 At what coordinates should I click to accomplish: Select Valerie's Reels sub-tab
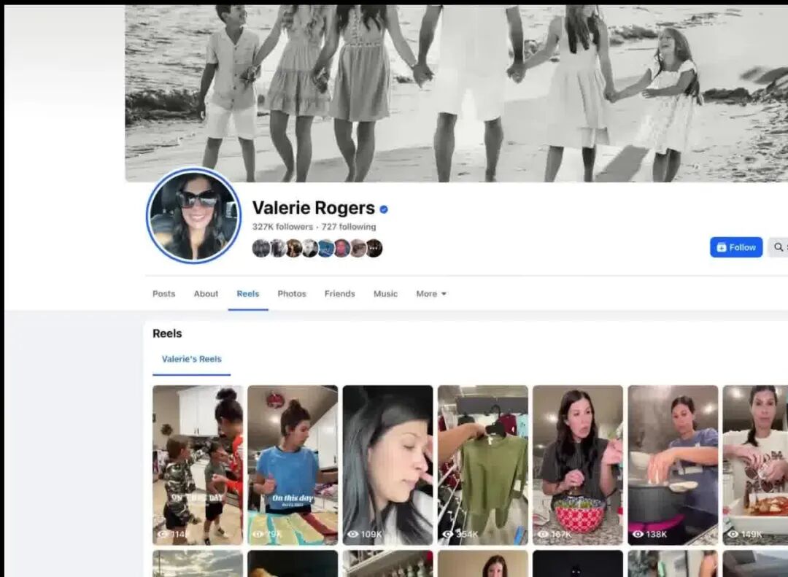click(191, 359)
